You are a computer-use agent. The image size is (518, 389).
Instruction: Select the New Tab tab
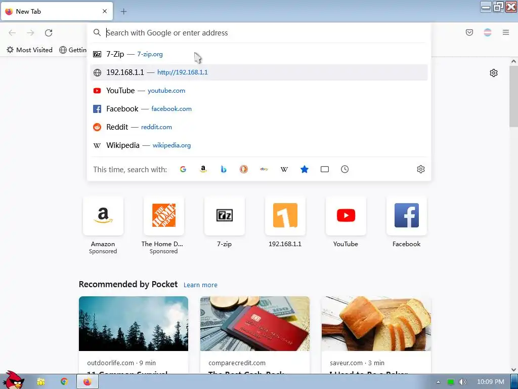pos(57,11)
